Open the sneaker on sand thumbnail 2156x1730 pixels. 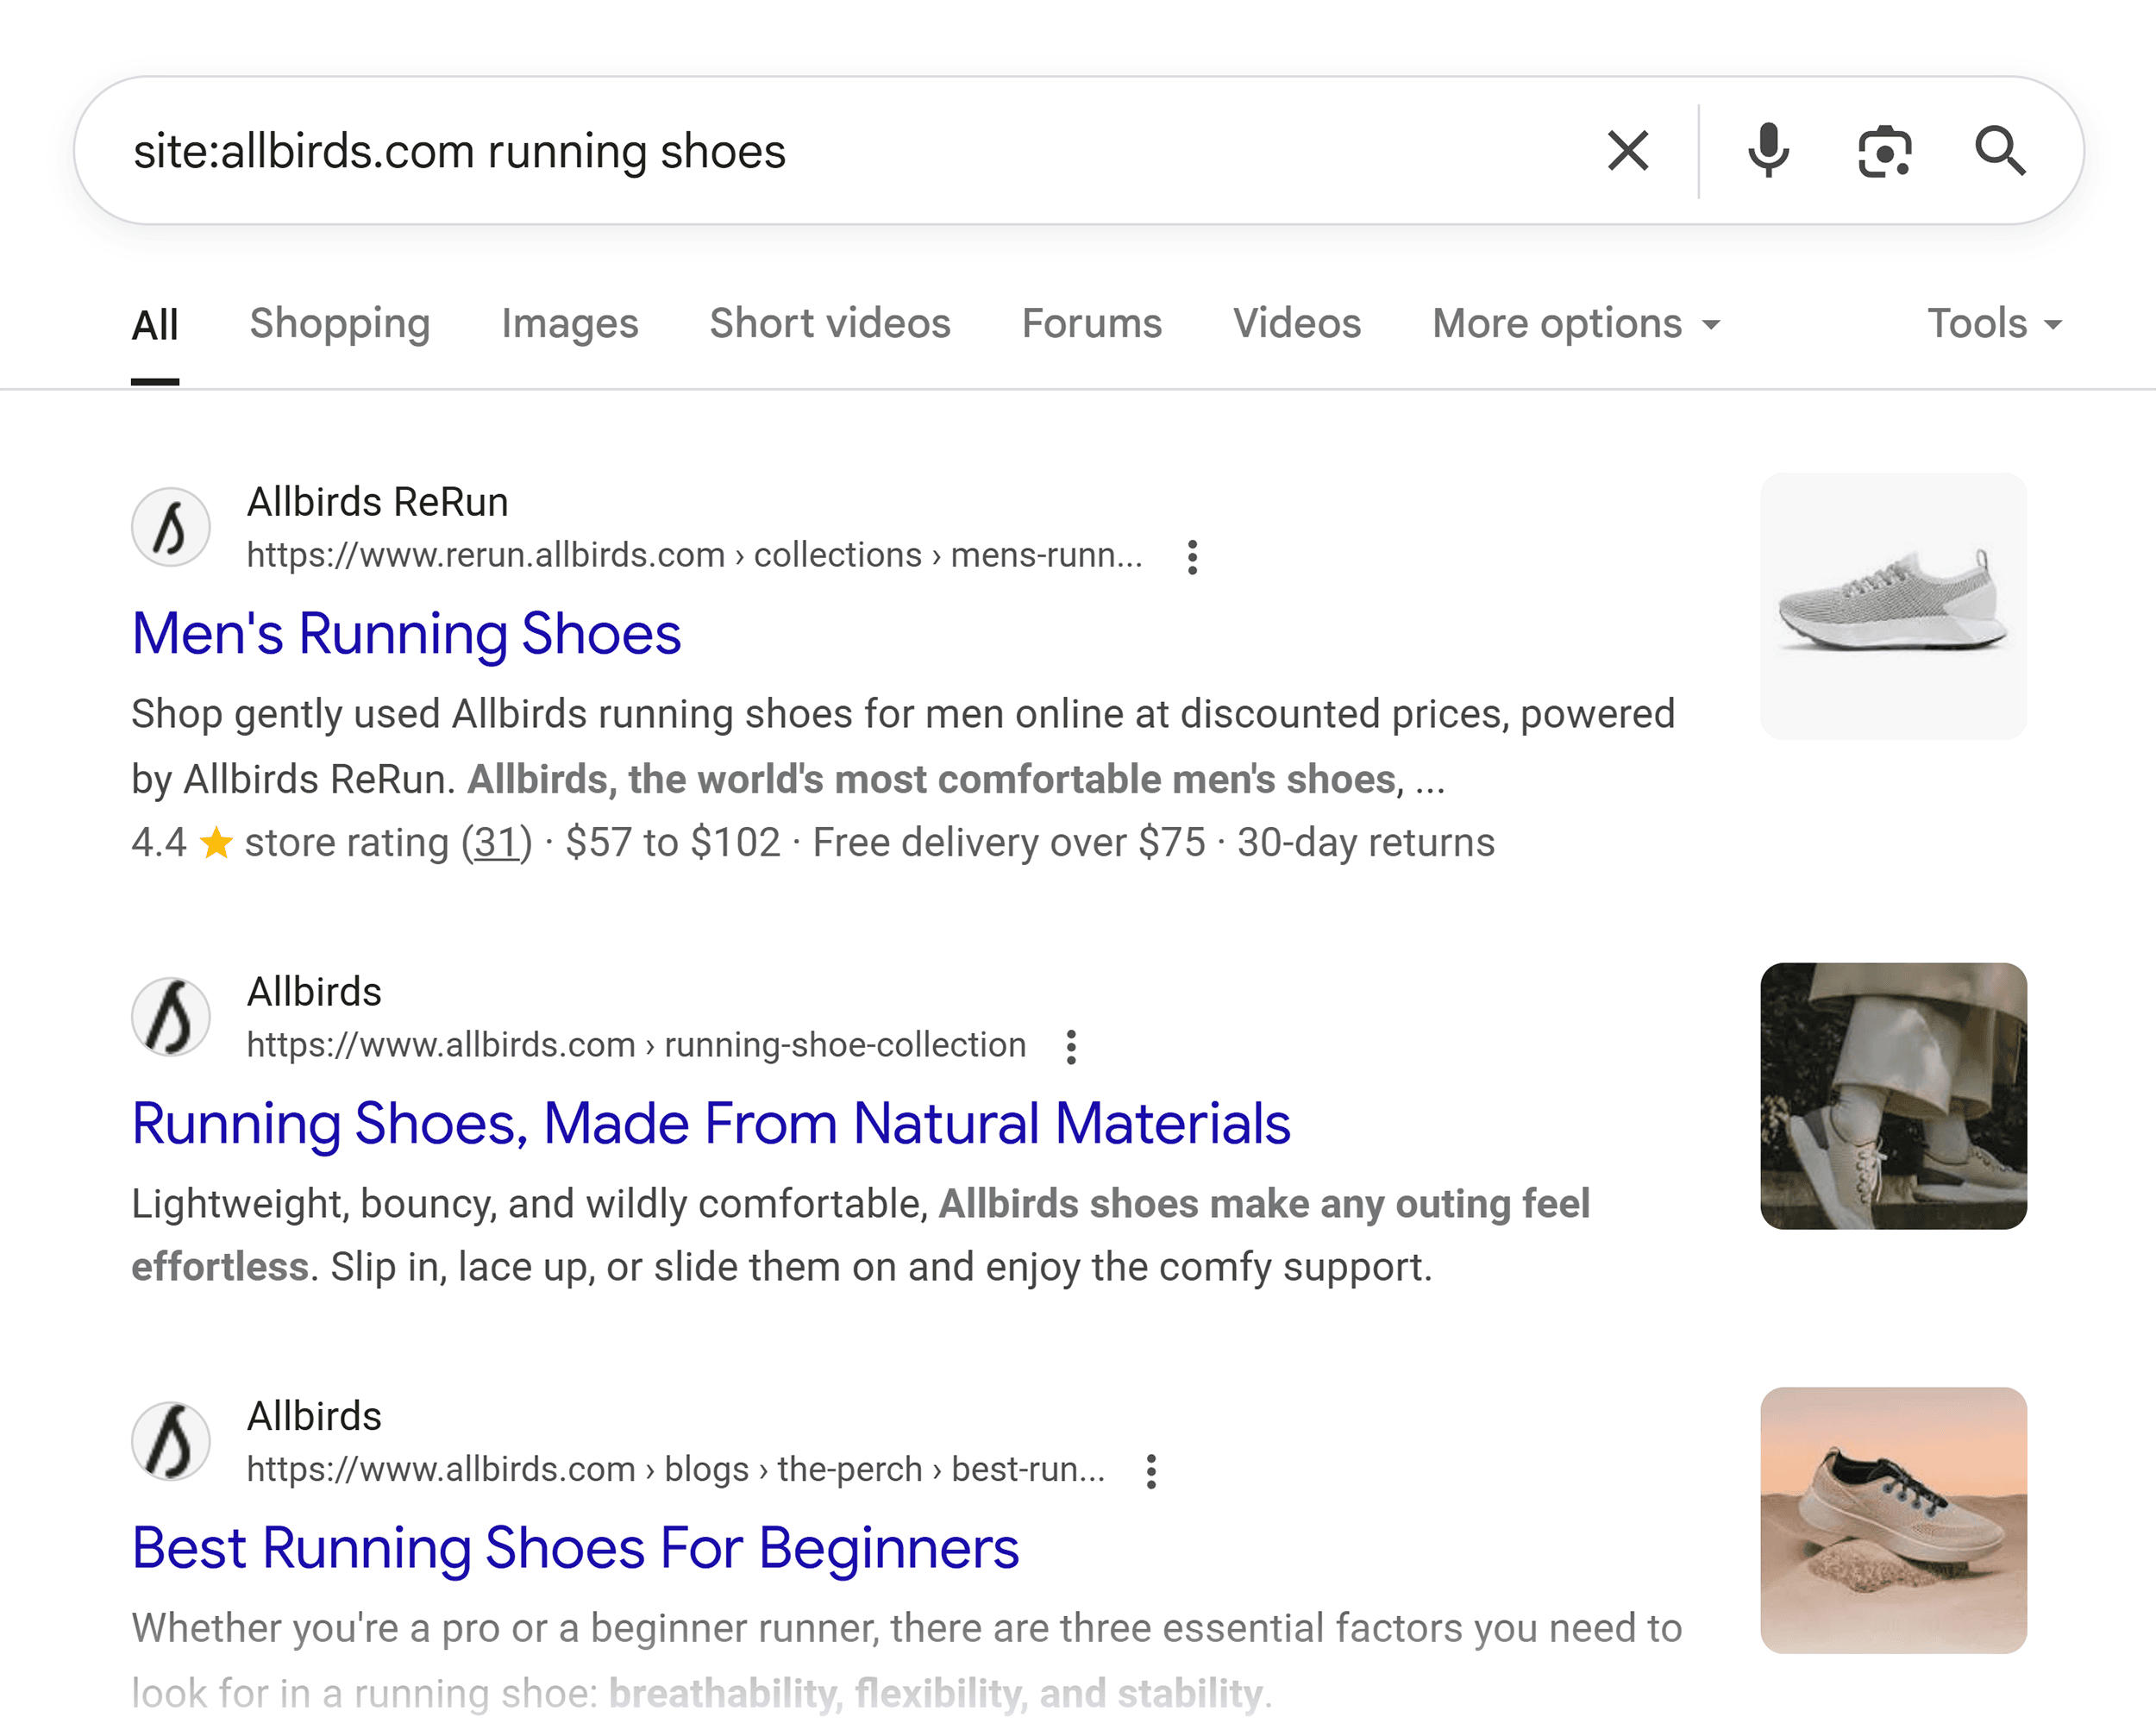pos(1894,1520)
